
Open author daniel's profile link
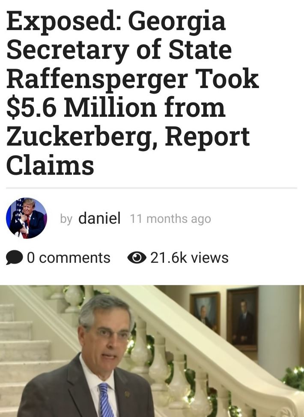click(x=100, y=218)
